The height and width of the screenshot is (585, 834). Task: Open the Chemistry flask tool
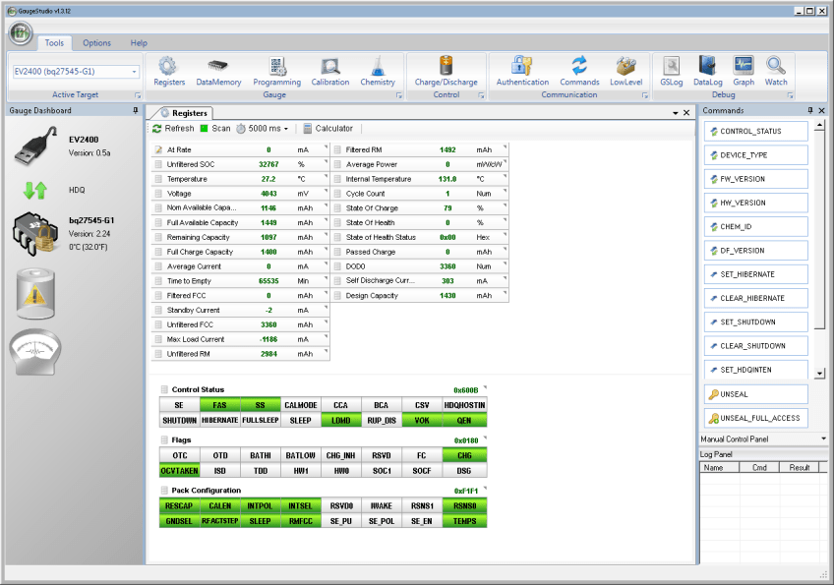(378, 70)
